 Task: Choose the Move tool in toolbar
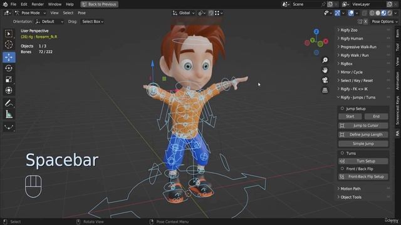9,57
